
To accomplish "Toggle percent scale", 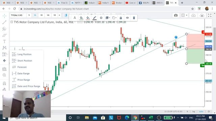I will tap(188, 112).
